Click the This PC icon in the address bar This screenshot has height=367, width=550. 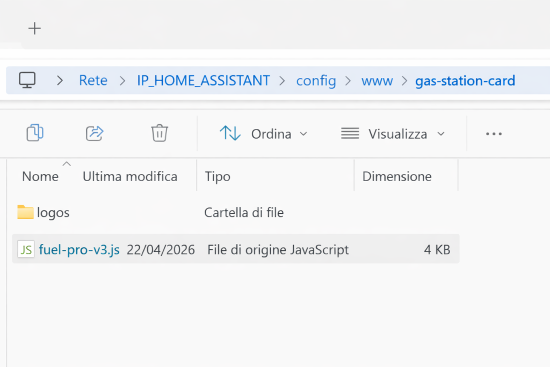tap(27, 80)
